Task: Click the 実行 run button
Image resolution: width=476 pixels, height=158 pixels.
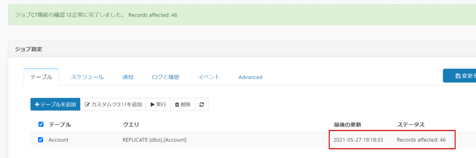Action: [x=158, y=104]
